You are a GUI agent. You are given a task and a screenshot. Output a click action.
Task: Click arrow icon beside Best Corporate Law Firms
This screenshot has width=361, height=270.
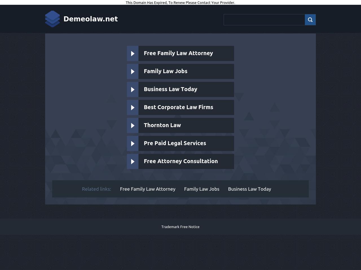pyautogui.click(x=133, y=107)
